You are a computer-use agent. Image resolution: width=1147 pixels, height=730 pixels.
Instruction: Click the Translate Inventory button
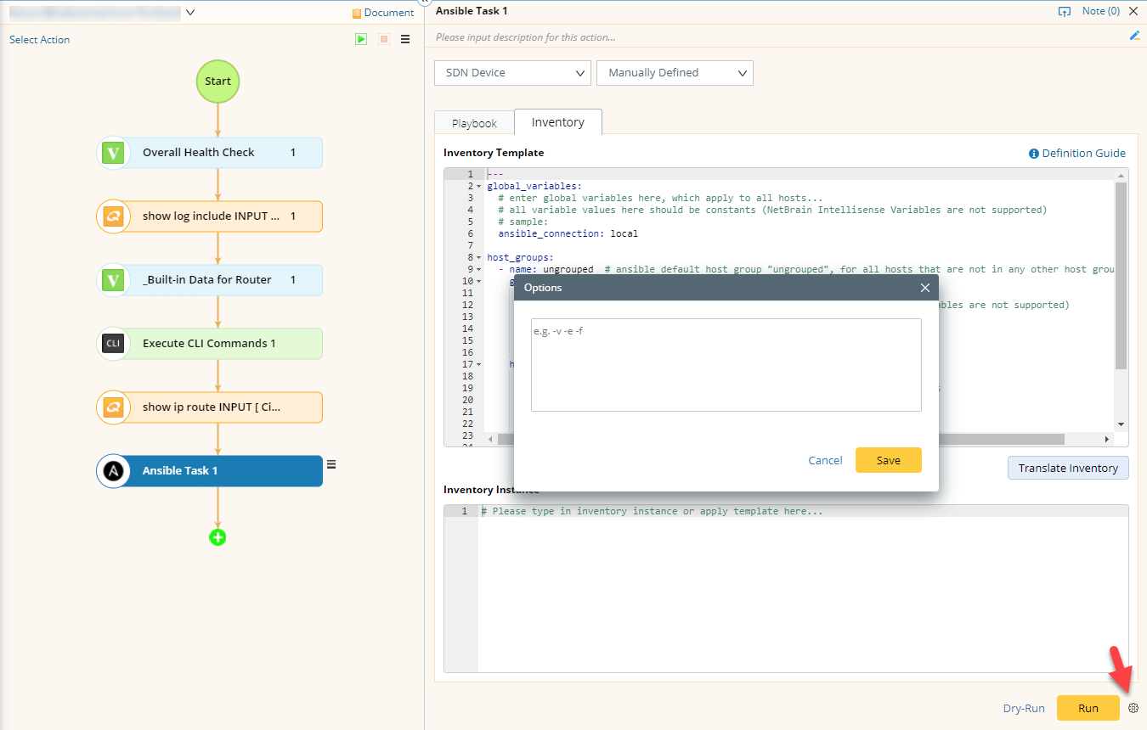[1067, 468]
